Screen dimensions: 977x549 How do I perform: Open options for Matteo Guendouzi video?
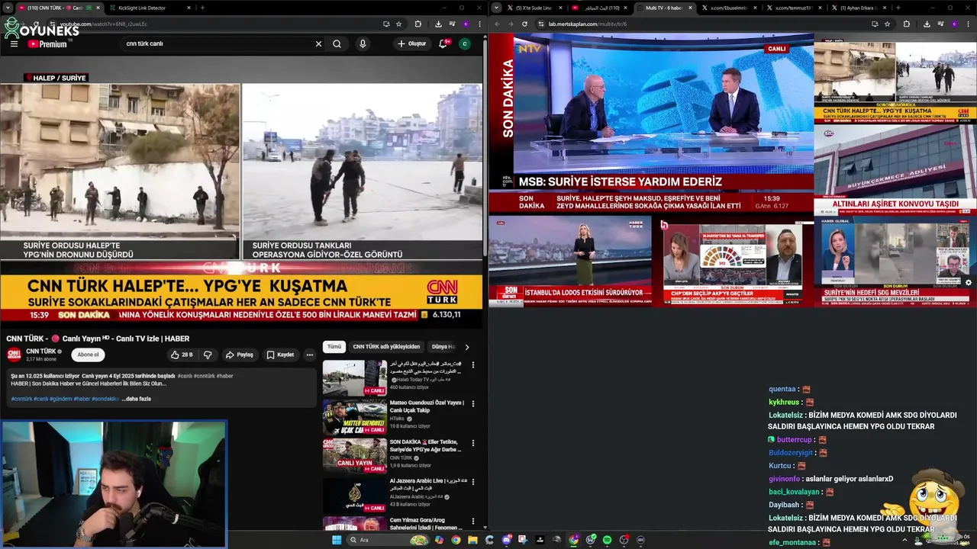click(473, 404)
